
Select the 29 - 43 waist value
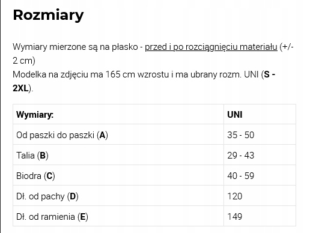click(241, 156)
